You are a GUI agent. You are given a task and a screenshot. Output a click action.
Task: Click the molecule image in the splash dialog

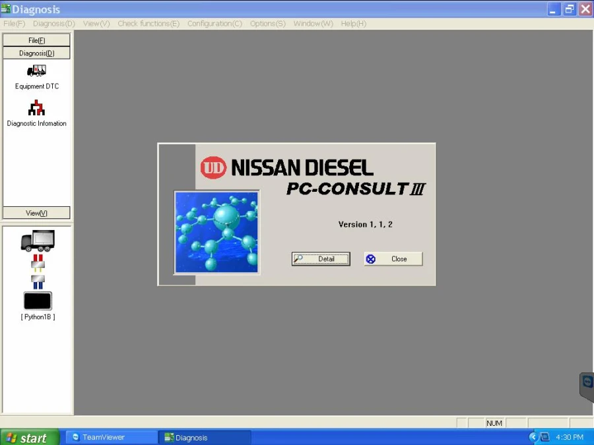pos(216,232)
